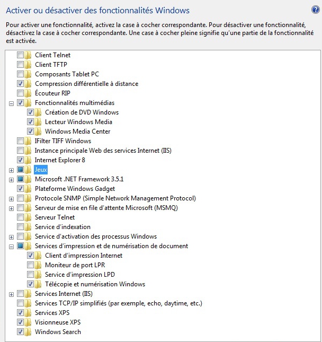Image resolution: width=322 pixels, height=342 pixels.
Task: Select the Services TCP/IP simplifiés label
Action: click(119, 303)
